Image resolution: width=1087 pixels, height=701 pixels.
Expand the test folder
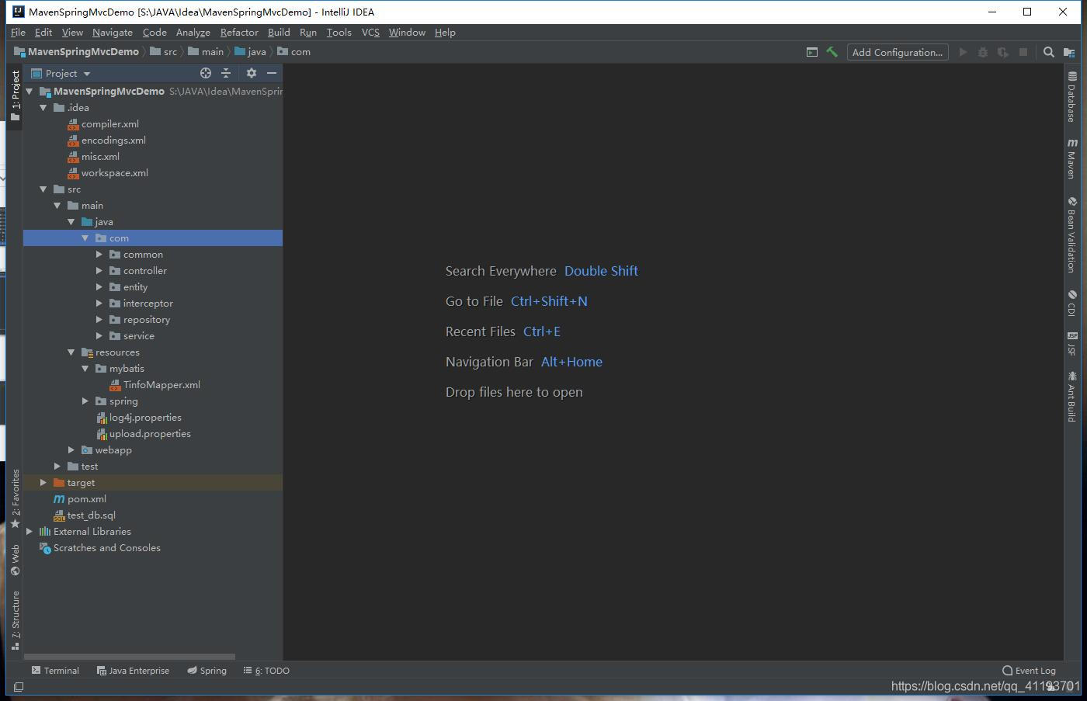pyautogui.click(x=57, y=467)
